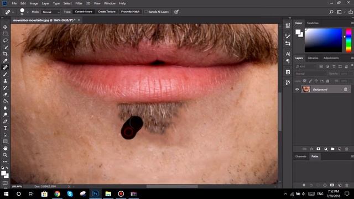Viewport: 354px width, 199px height.
Task: Toggle the layer filtering on/off switch
Action: coord(352,66)
